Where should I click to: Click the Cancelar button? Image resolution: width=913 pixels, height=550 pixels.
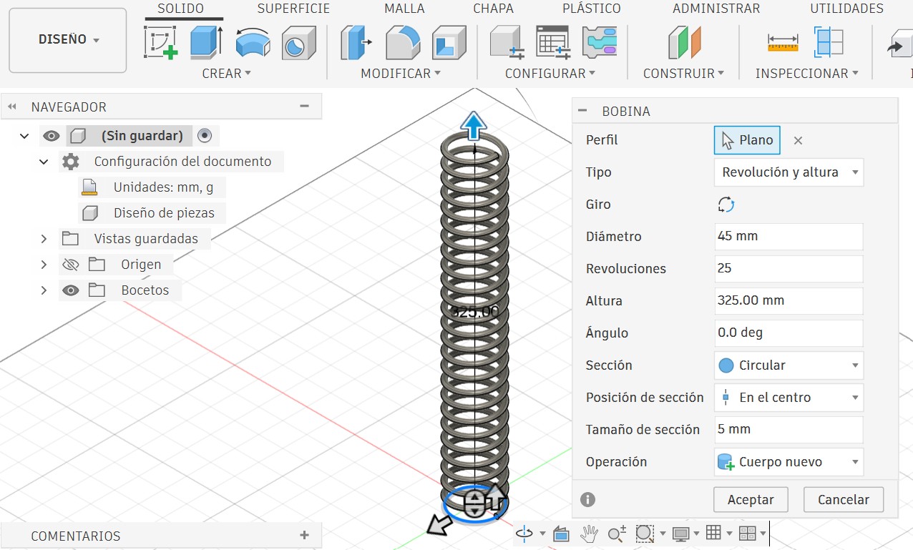coord(844,500)
